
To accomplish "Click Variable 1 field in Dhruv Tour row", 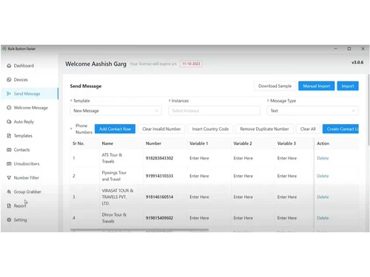I will (199, 218).
